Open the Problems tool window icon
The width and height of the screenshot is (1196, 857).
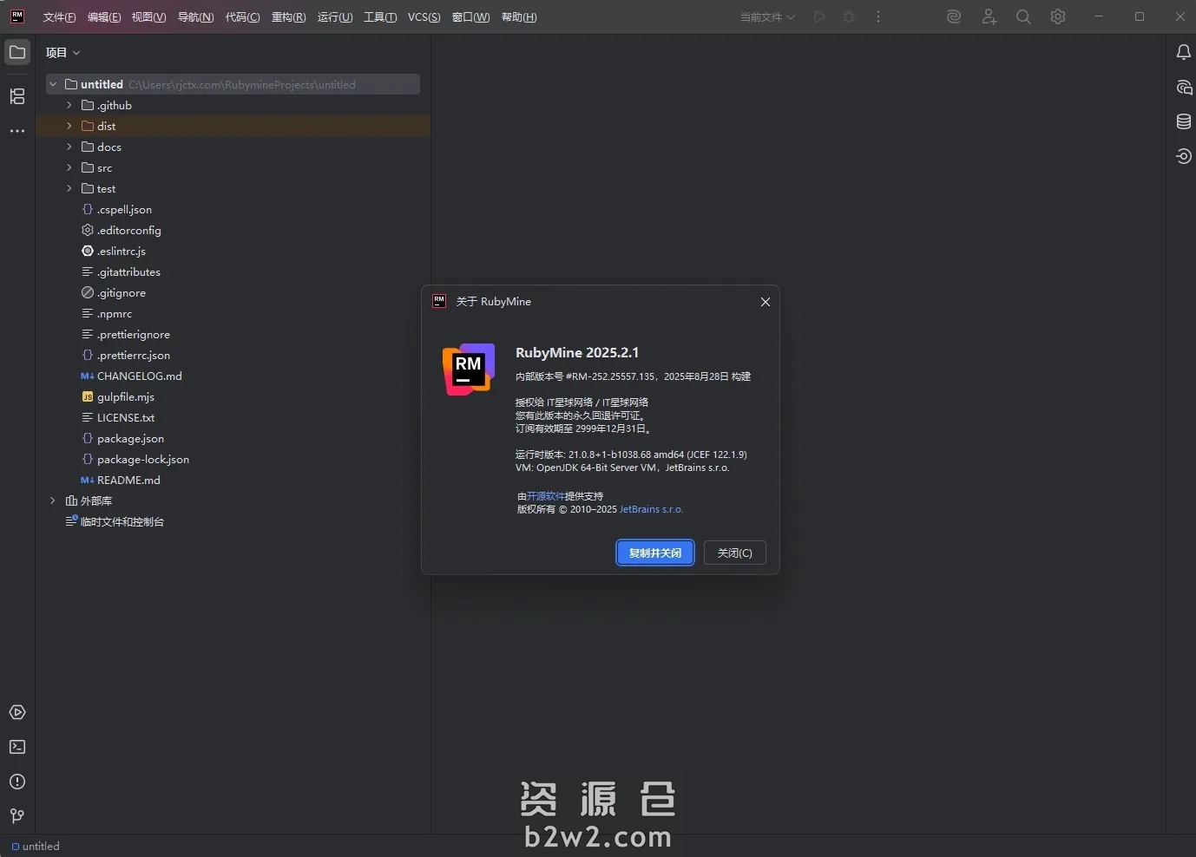17,782
